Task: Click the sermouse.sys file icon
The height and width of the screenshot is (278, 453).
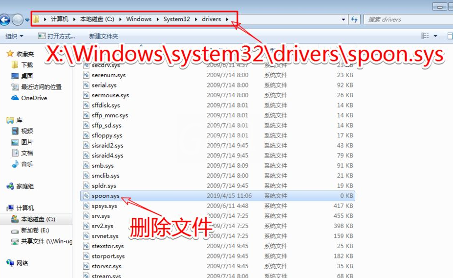Action: click(x=86, y=95)
